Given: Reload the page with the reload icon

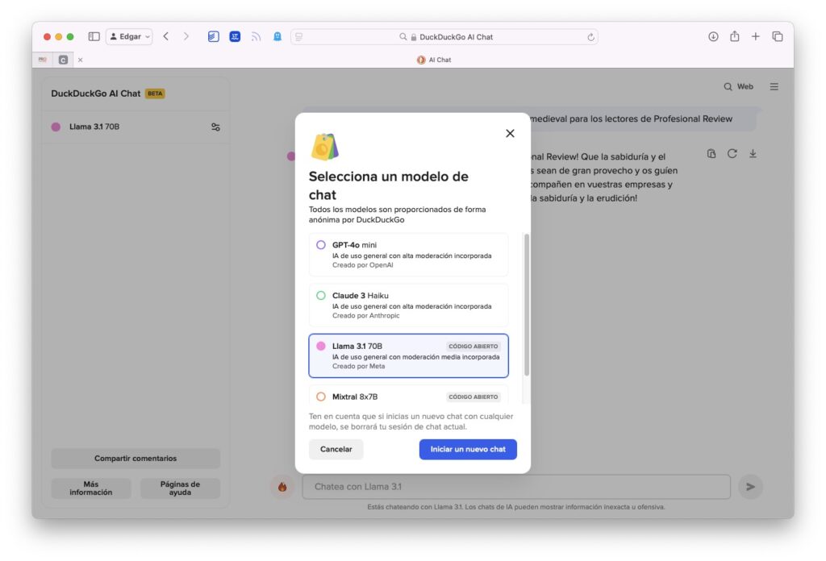Looking at the screenshot, I should [590, 37].
